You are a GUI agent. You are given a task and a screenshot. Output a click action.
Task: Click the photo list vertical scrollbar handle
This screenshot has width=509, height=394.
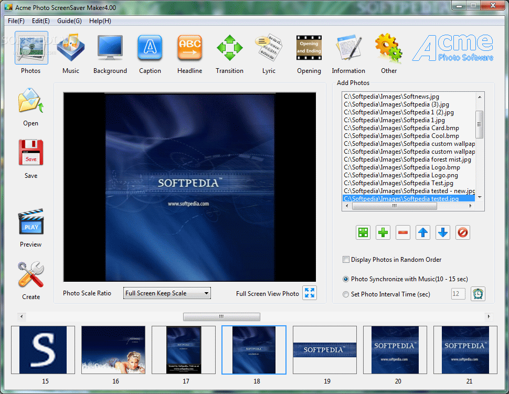(480, 124)
